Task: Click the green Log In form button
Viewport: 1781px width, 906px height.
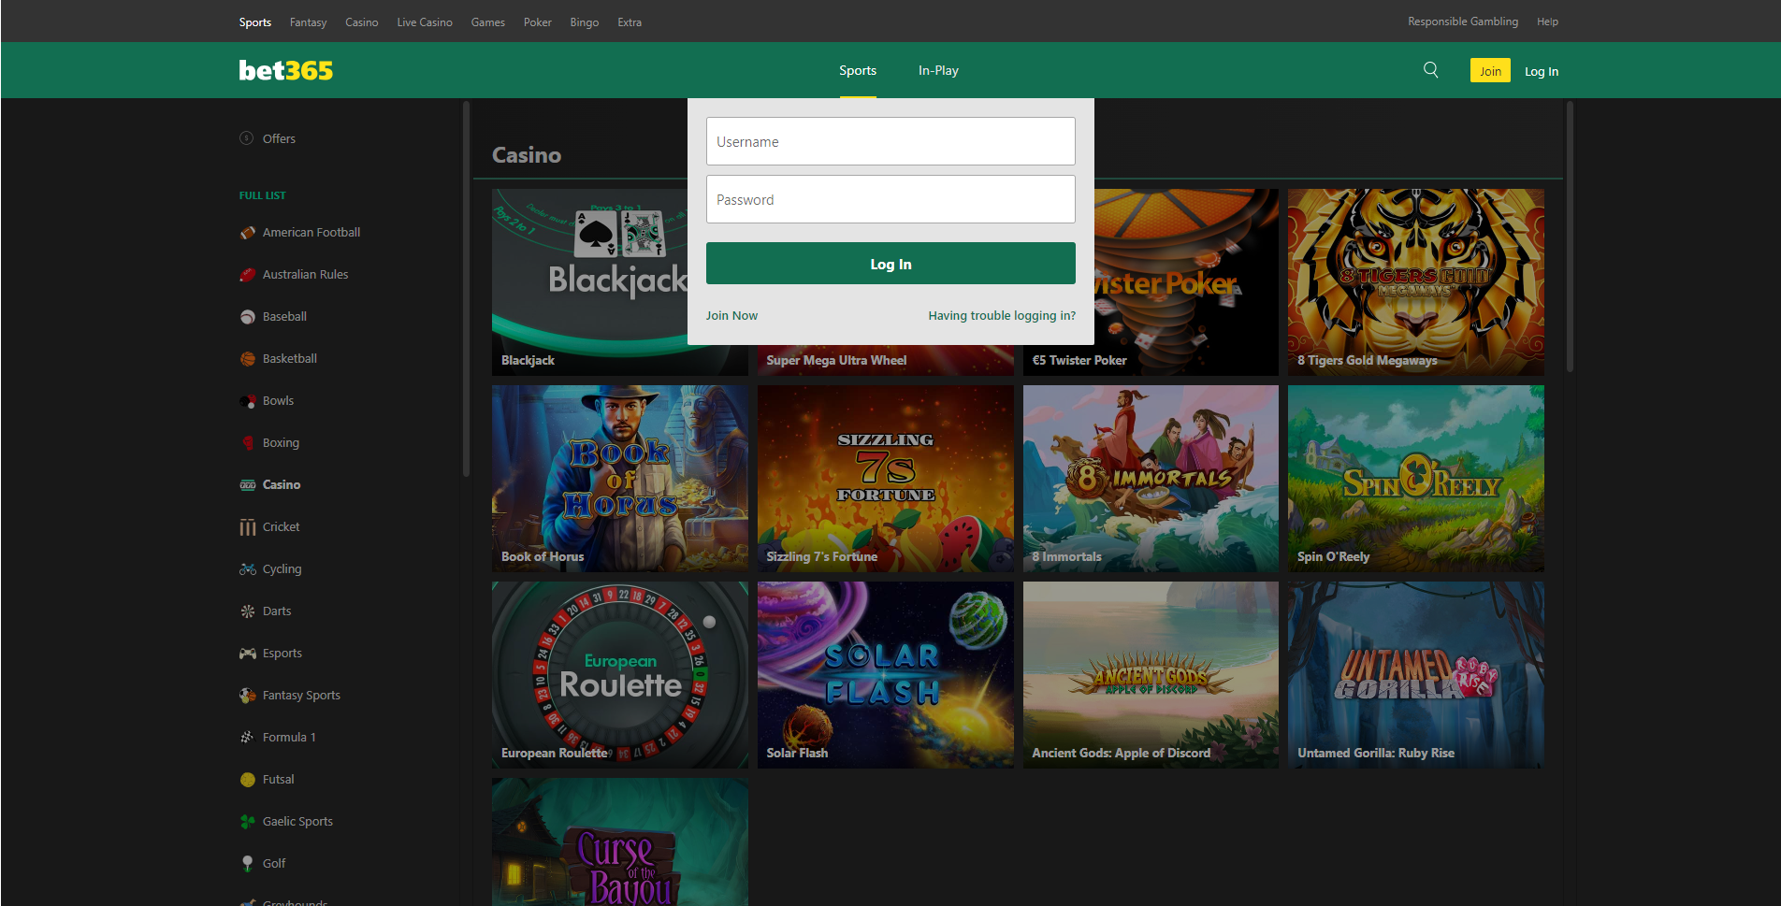Action: (x=890, y=264)
